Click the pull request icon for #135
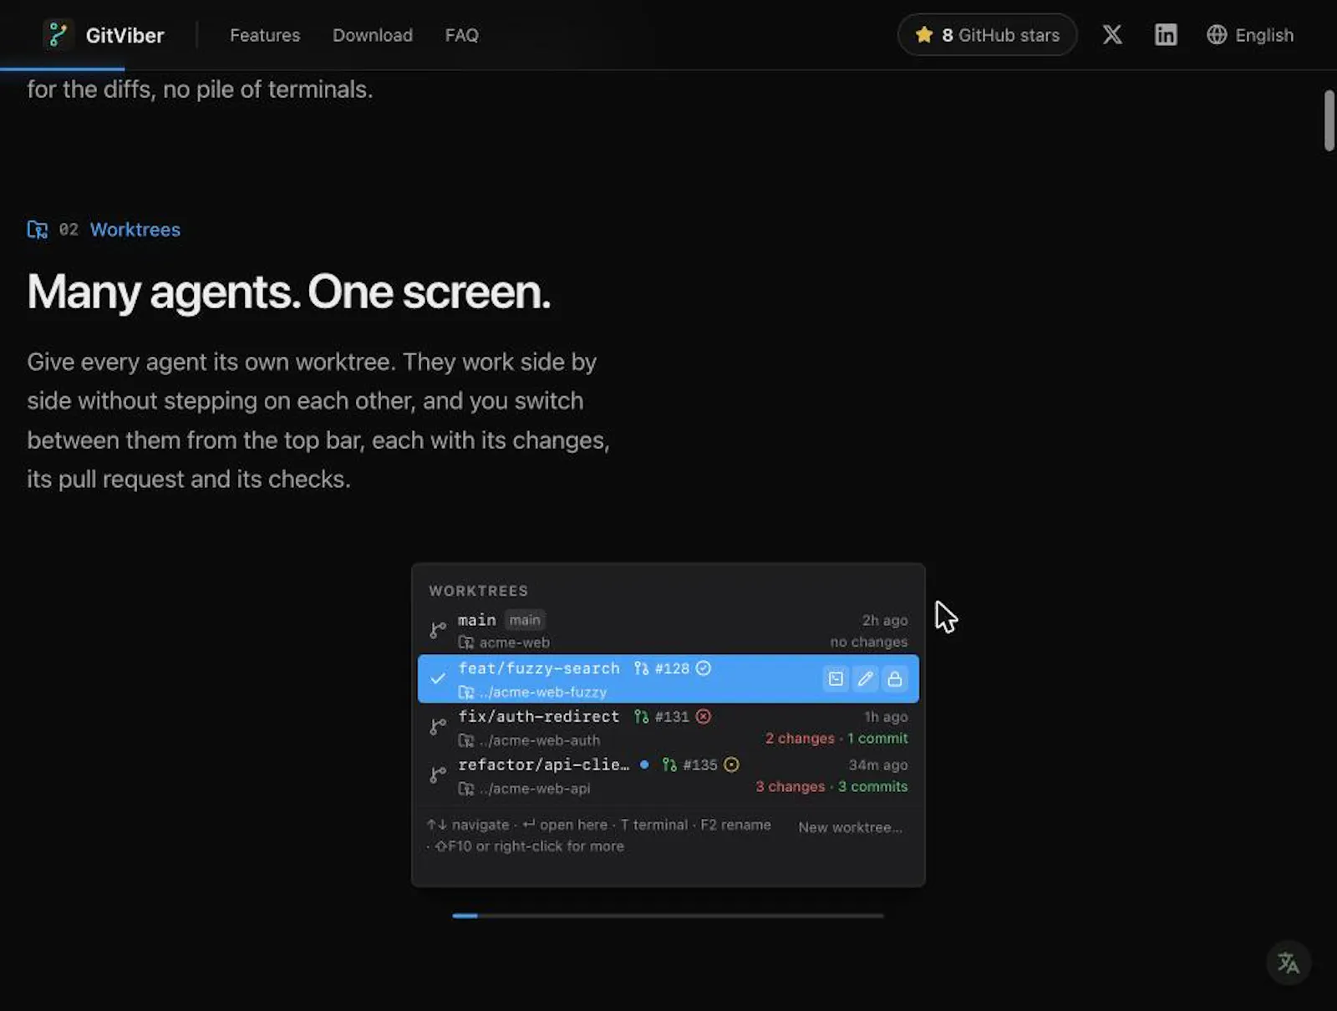This screenshot has height=1011, width=1337. click(x=668, y=765)
